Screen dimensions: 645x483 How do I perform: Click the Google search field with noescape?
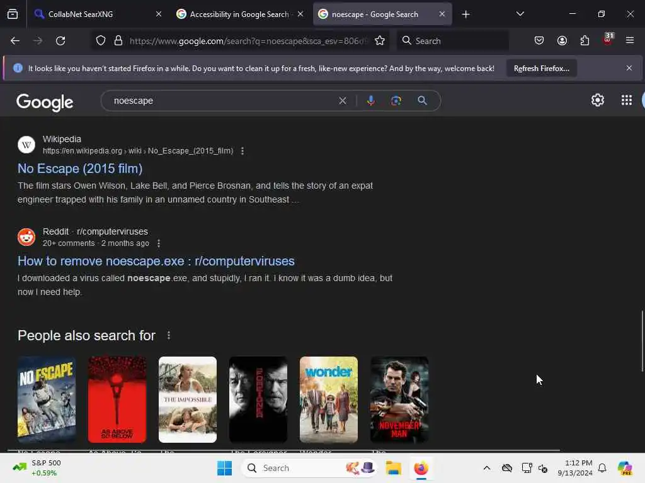click(x=222, y=101)
